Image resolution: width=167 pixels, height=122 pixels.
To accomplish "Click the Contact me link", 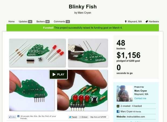I will (x=140, y=98).
